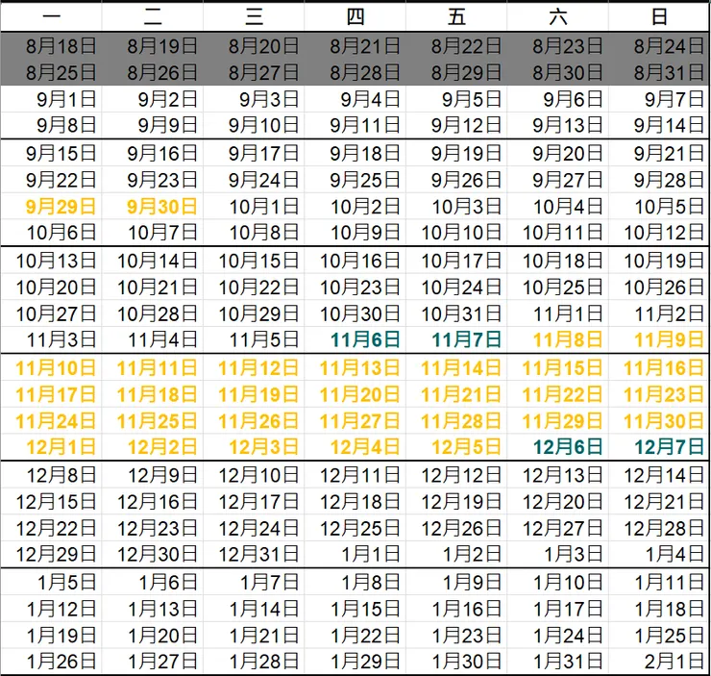The image size is (711, 676).
Task: Select cell 12月31日
Action: point(254,554)
